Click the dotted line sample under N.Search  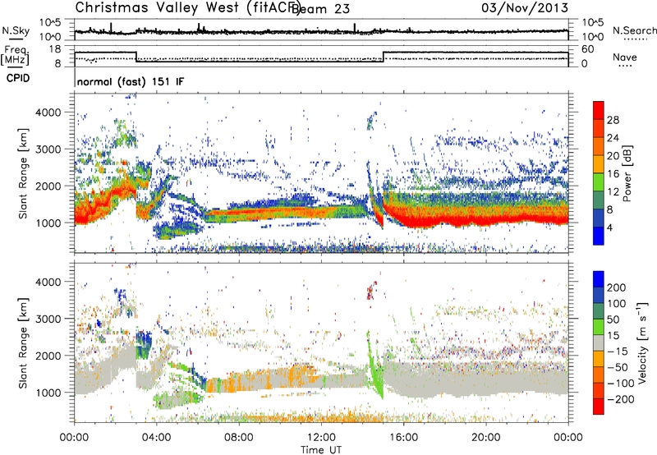635,39
